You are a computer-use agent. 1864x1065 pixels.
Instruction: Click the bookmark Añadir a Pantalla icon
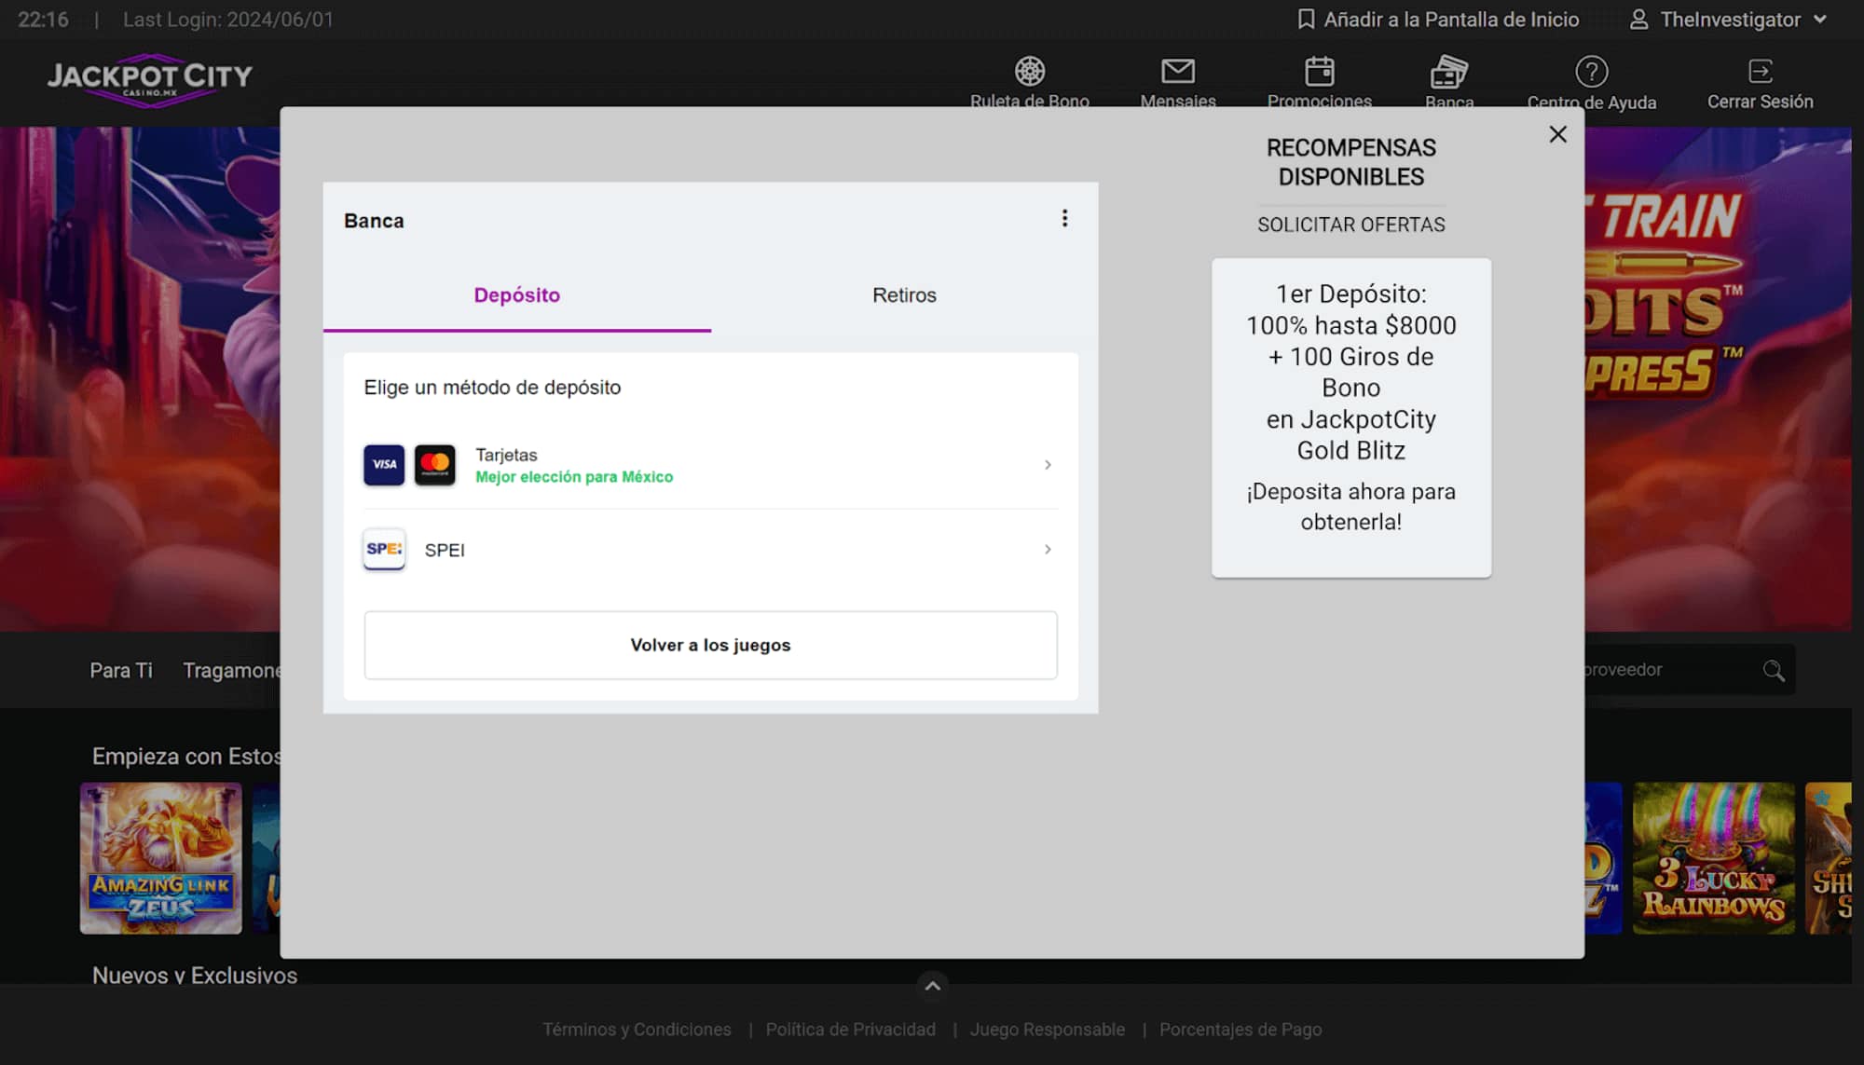[1306, 20]
